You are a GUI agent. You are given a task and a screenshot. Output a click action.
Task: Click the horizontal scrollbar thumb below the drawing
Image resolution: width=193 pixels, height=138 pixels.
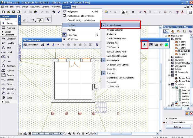pyautogui.click(x=121, y=134)
